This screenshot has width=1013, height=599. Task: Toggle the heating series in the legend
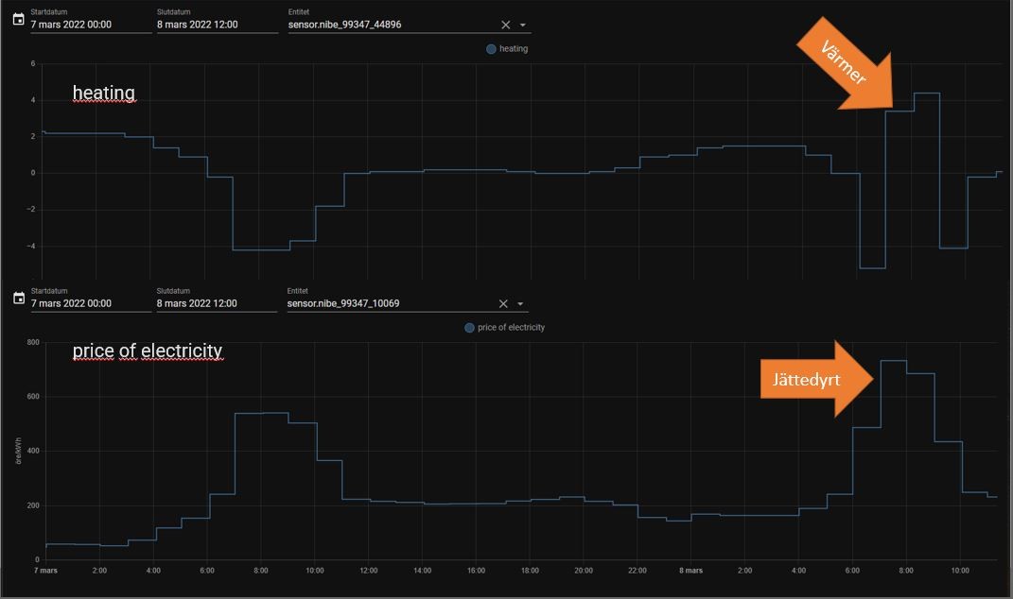507,48
